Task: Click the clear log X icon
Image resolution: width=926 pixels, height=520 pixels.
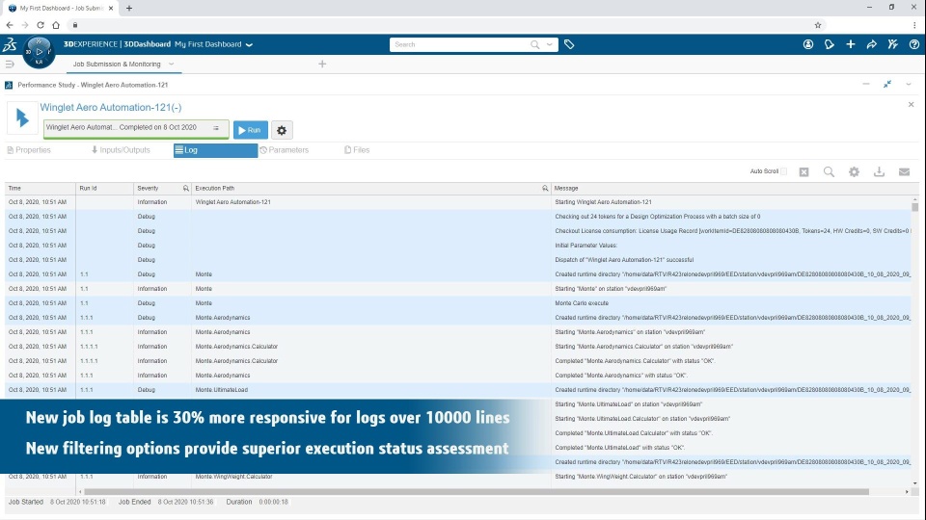Action: (803, 171)
